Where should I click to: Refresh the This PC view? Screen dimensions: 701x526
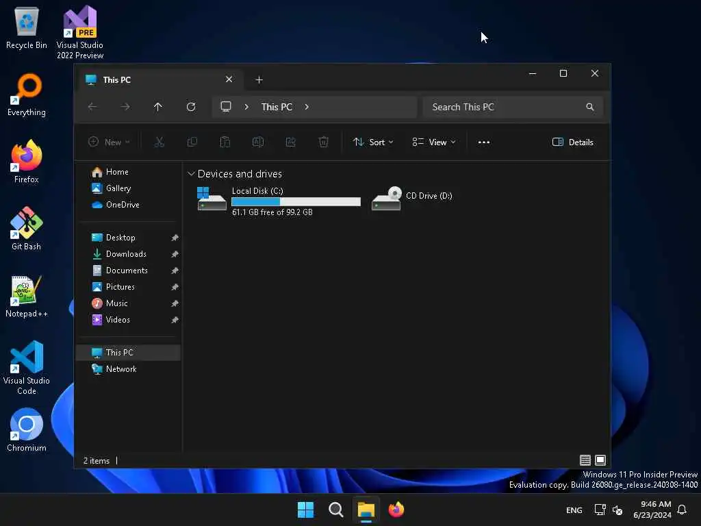pos(191,107)
